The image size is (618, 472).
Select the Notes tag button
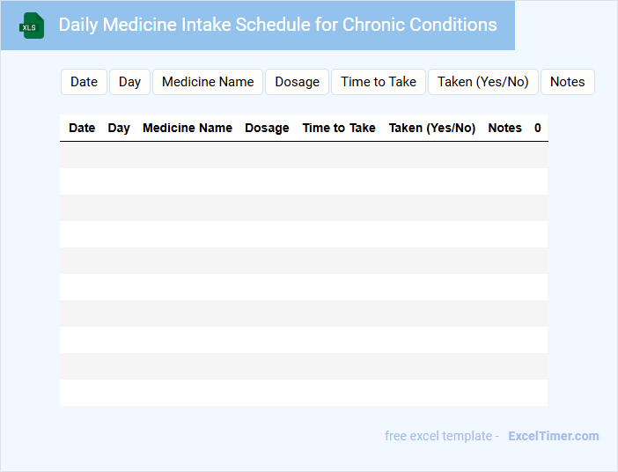point(567,82)
